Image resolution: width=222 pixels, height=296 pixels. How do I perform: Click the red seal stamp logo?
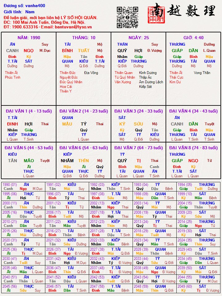pyautogui.click(x=156, y=15)
